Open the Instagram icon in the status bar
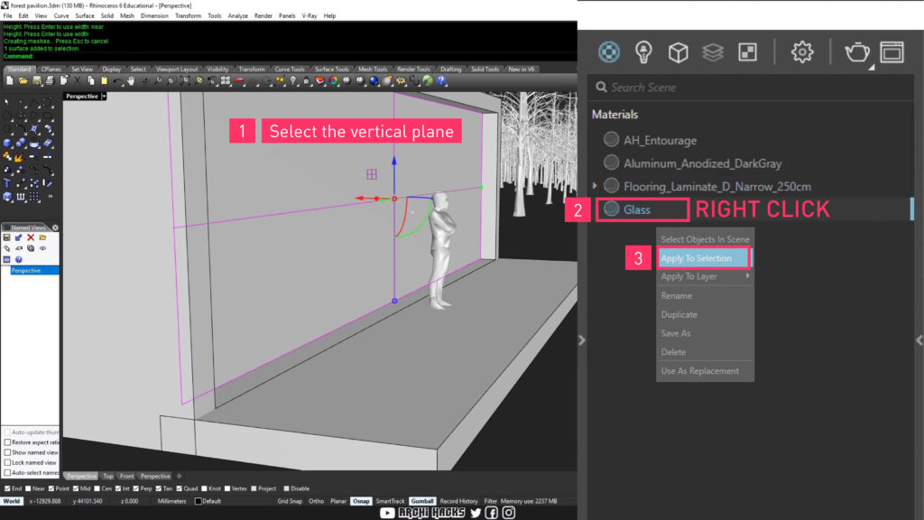 pyautogui.click(x=511, y=511)
